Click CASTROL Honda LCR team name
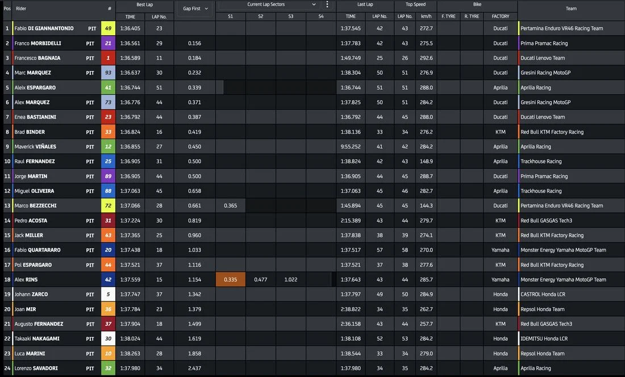 tap(543, 294)
